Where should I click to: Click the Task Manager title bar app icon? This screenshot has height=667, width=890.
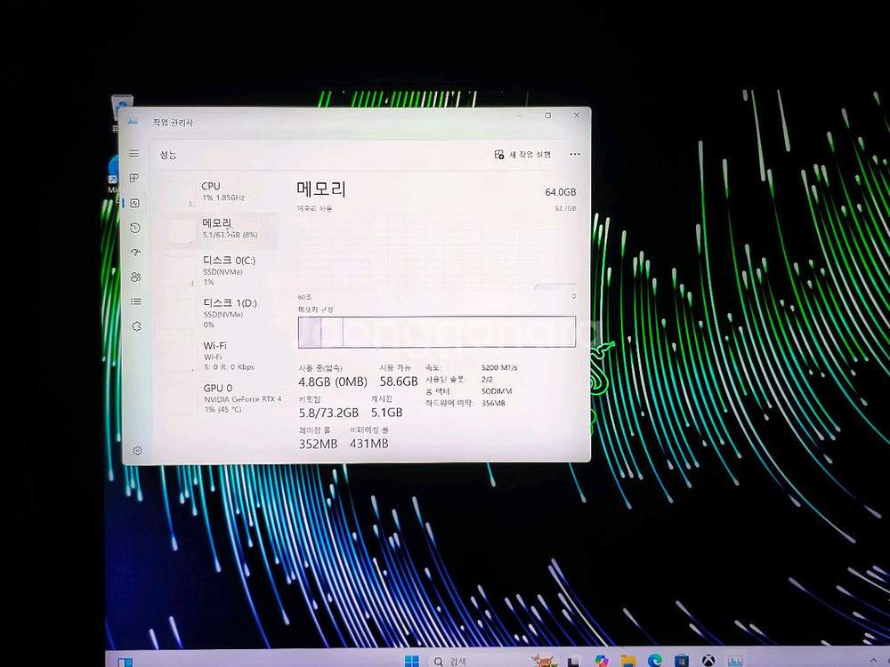tap(133, 121)
